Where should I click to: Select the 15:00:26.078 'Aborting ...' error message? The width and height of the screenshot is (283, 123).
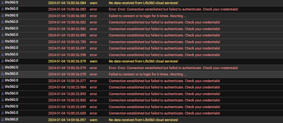[x=147, y=74]
